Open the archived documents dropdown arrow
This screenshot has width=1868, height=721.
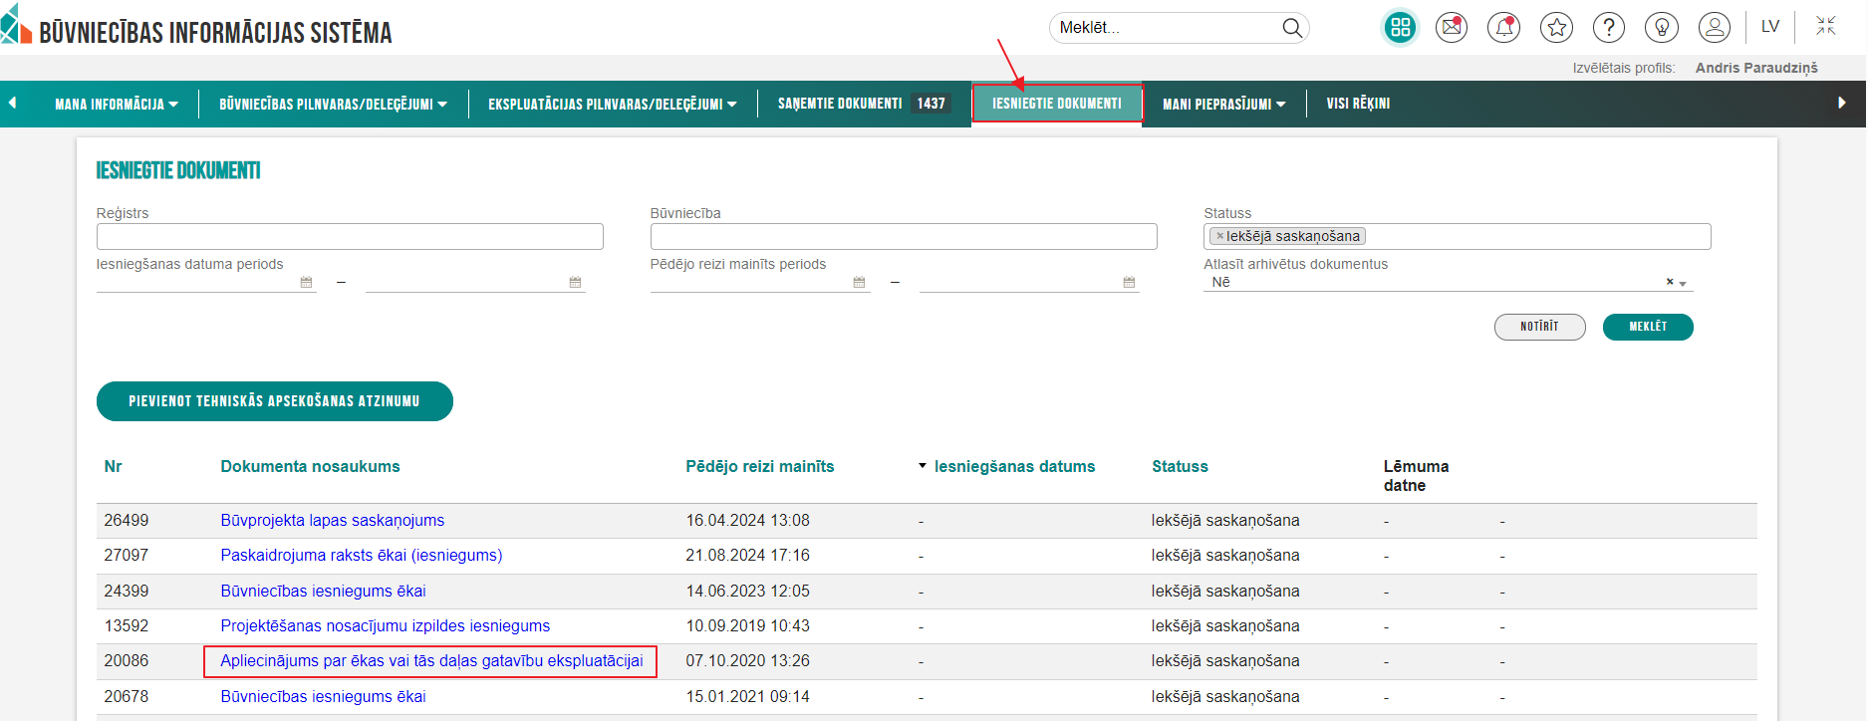pos(1683,284)
